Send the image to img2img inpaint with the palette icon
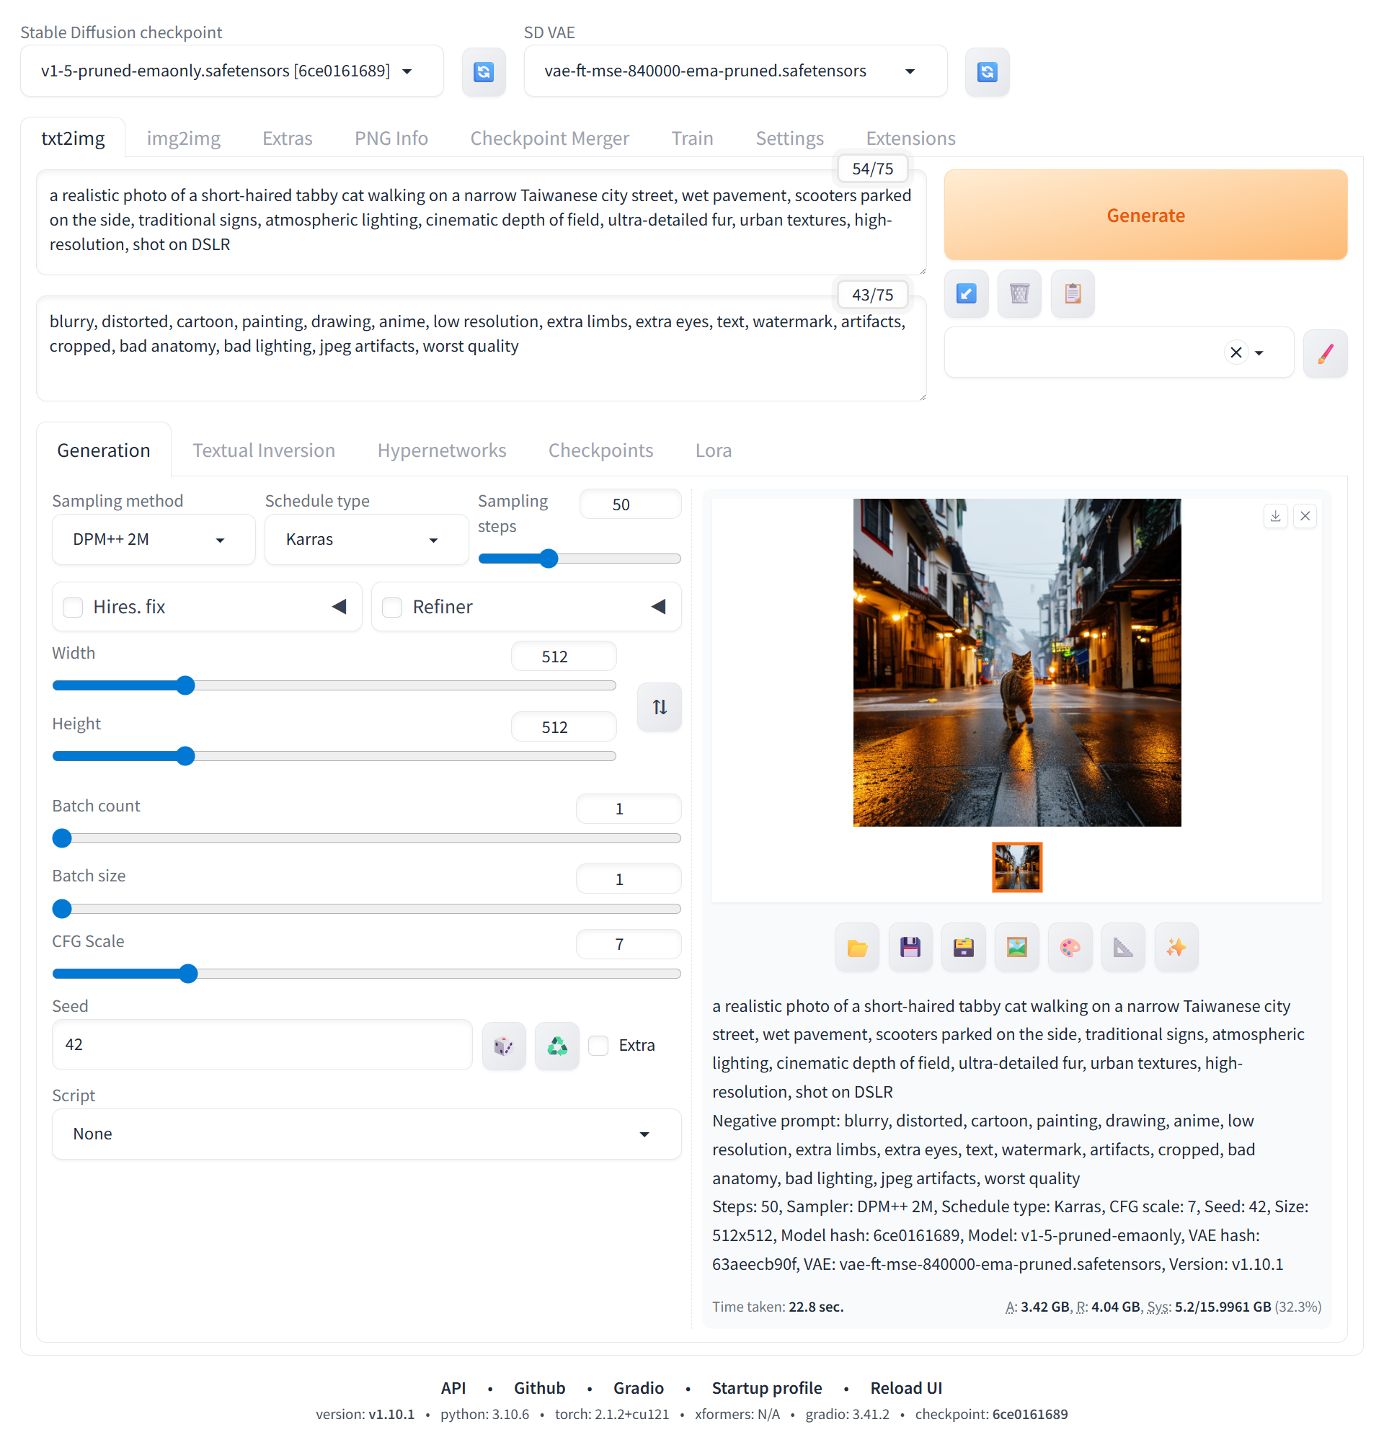The height and width of the screenshot is (1445, 1384). point(1070,948)
